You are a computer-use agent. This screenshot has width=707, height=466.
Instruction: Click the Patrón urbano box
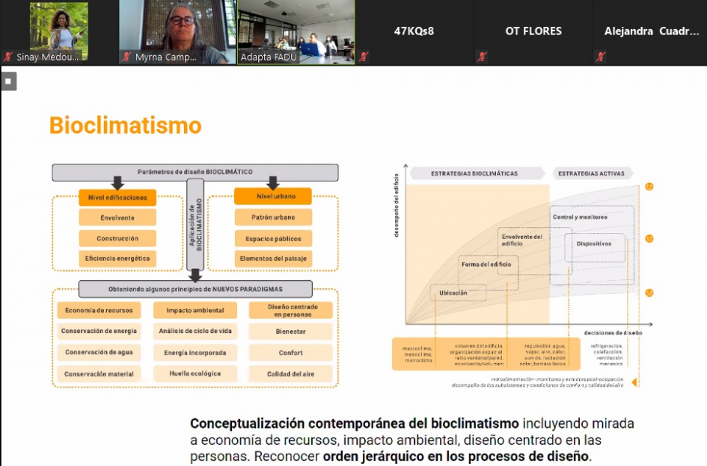[x=273, y=217]
